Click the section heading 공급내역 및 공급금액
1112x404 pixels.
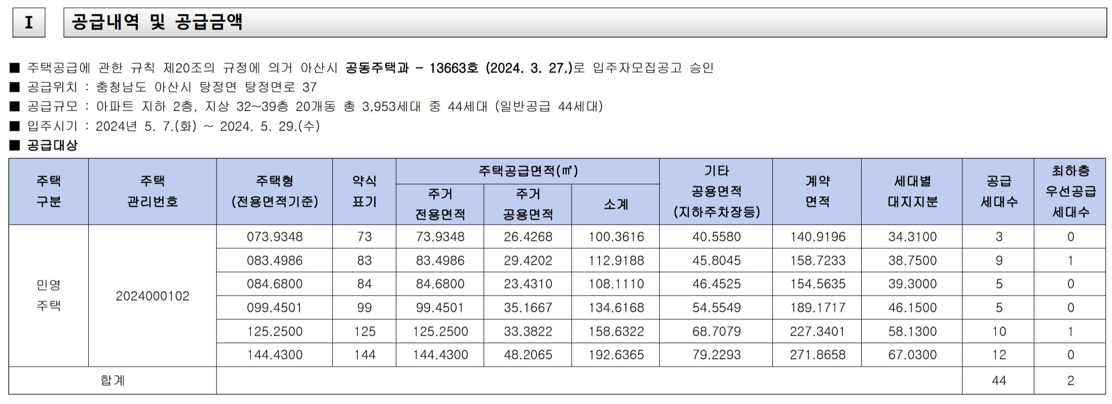[157, 22]
